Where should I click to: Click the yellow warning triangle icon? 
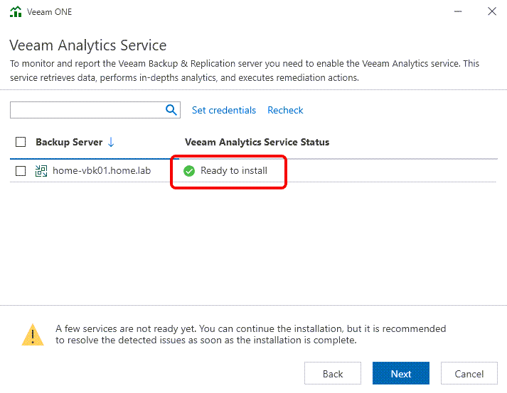(x=32, y=334)
